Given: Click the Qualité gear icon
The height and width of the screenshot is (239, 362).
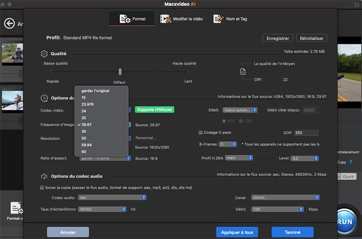Looking at the screenshot, I should (44, 54).
